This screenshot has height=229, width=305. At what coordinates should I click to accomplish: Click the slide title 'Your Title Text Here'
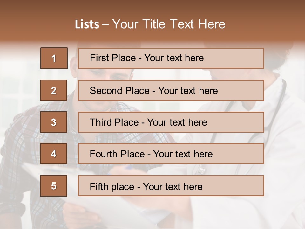[x=169, y=24]
